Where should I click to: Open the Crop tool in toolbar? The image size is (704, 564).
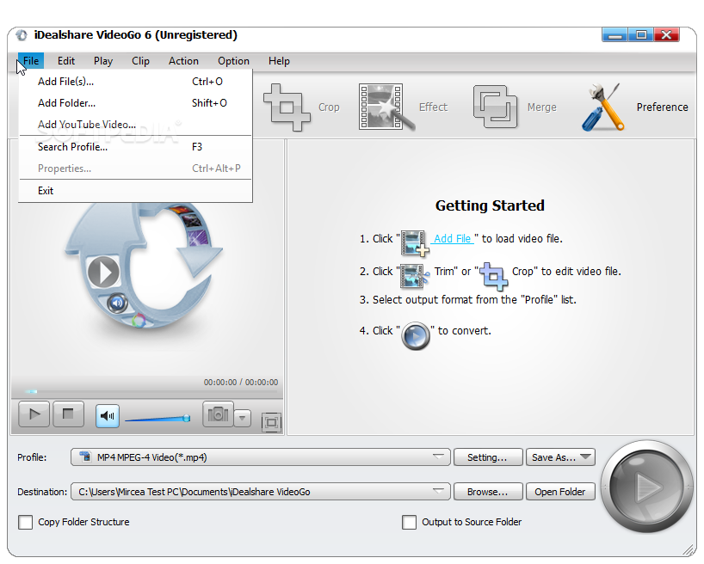[301, 107]
